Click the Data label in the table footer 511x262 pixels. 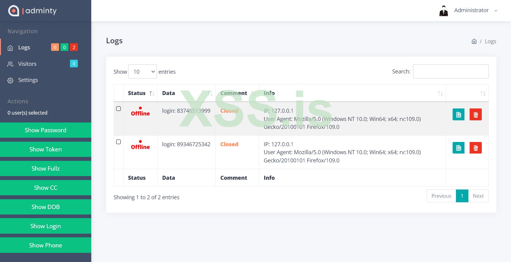point(169,178)
